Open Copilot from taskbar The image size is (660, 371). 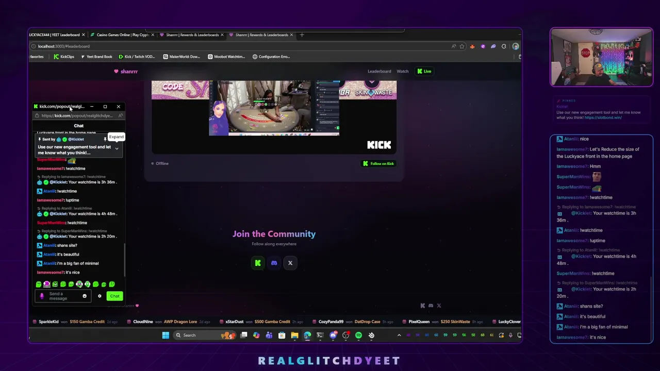[256, 335]
